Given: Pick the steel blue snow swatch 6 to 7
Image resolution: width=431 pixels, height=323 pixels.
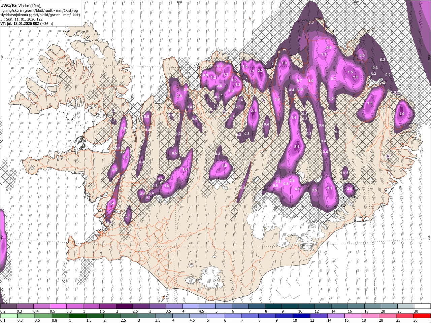Looking at the screenshot, I should coord(240,306).
